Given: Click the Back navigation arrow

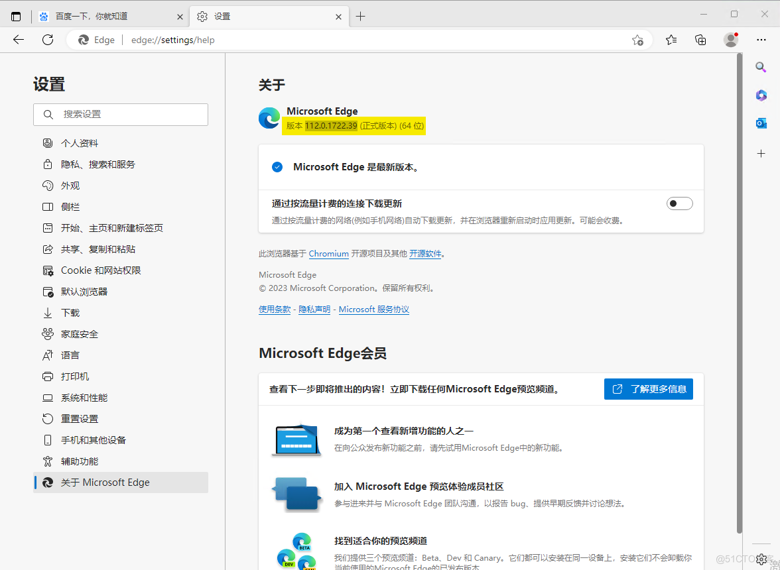Looking at the screenshot, I should point(19,40).
